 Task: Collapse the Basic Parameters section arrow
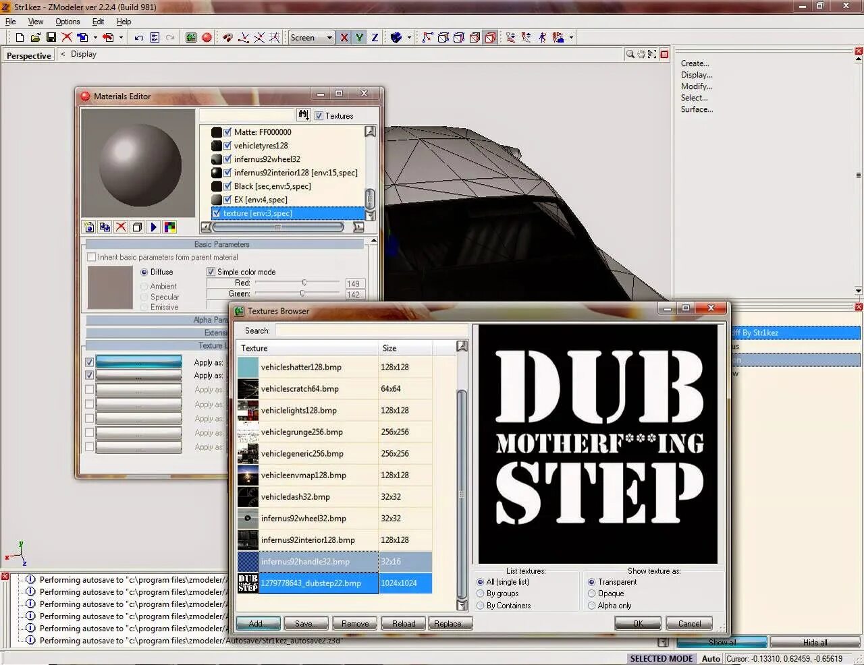click(373, 241)
